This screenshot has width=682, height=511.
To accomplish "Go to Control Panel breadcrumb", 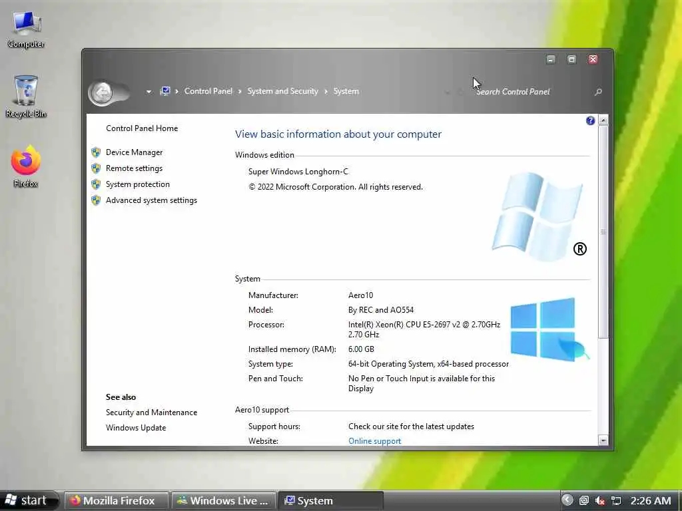I will coord(208,91).
